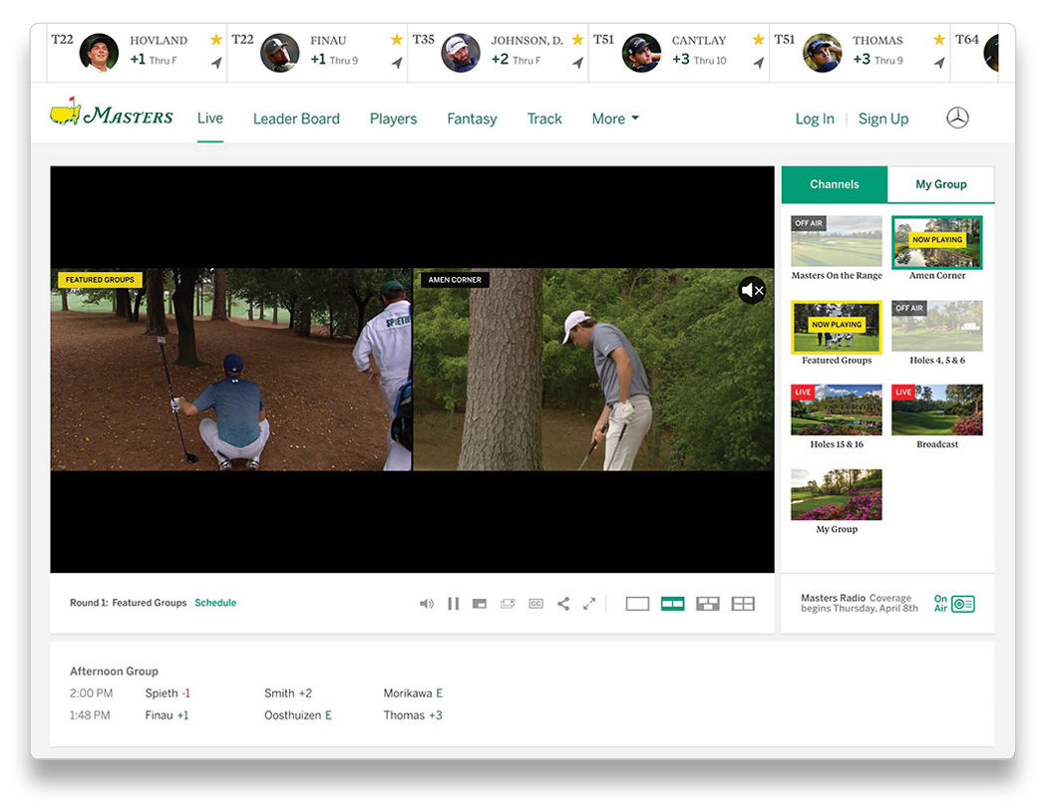Toggle closed captions
1046x808 pixels.
535,604
